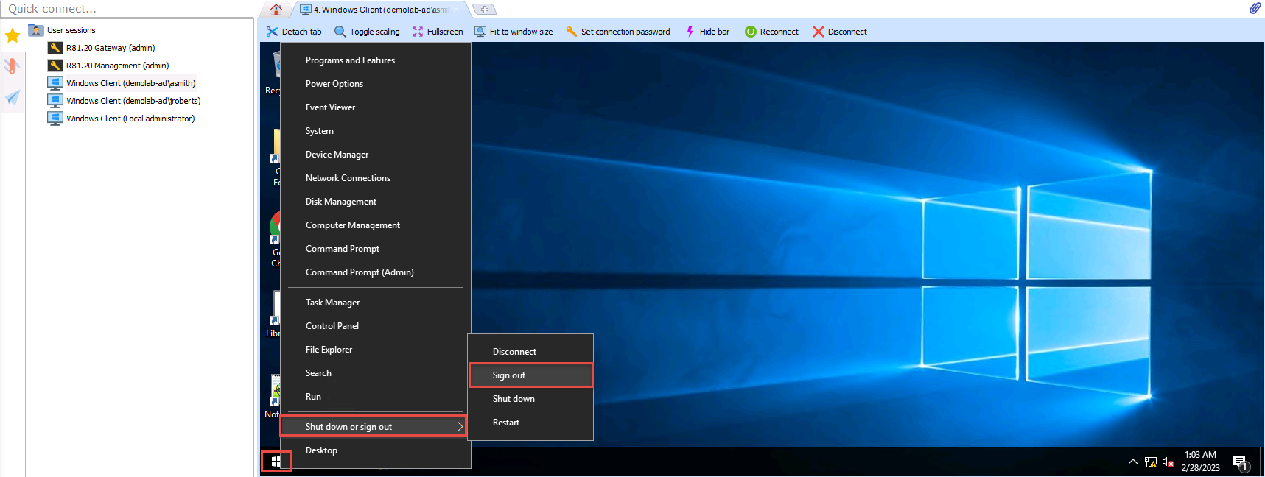Image resolution: width=1265 pixels, height=477 pixels.
Task: Open the Favorites star panel in the sidebar
Action: 13,35
